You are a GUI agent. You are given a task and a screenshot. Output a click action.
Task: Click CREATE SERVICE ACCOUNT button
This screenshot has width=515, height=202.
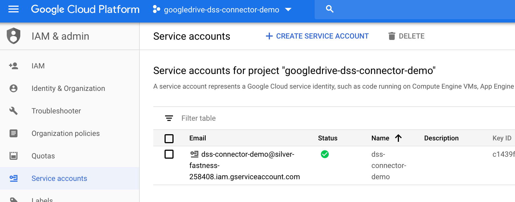click(x=317, y=36)
